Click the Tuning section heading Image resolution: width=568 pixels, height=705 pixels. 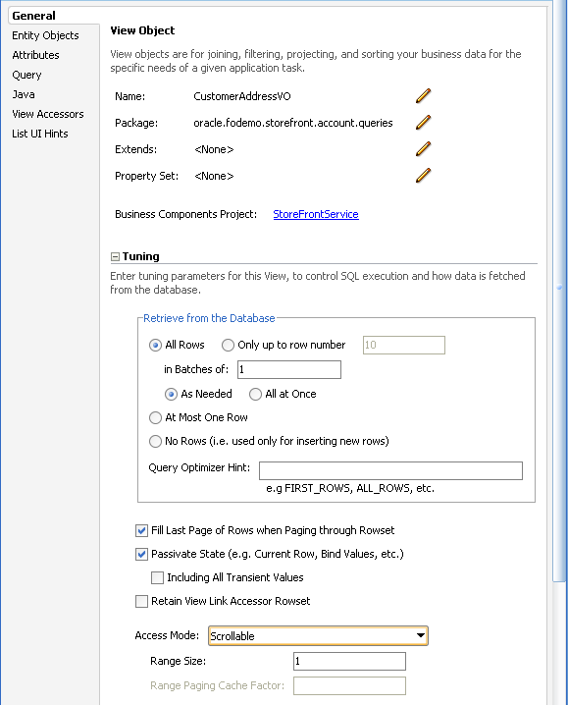point(140,256)
